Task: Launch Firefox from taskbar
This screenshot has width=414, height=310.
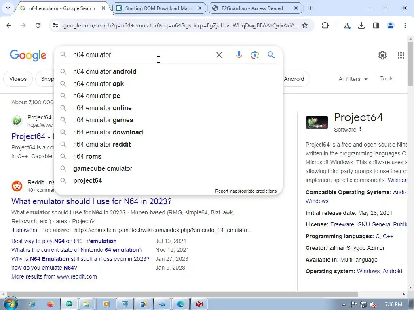Action: coord(50,304)
